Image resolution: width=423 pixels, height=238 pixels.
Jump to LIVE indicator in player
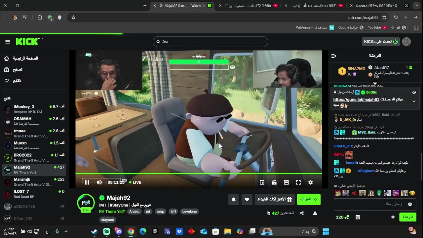[135, 182]
